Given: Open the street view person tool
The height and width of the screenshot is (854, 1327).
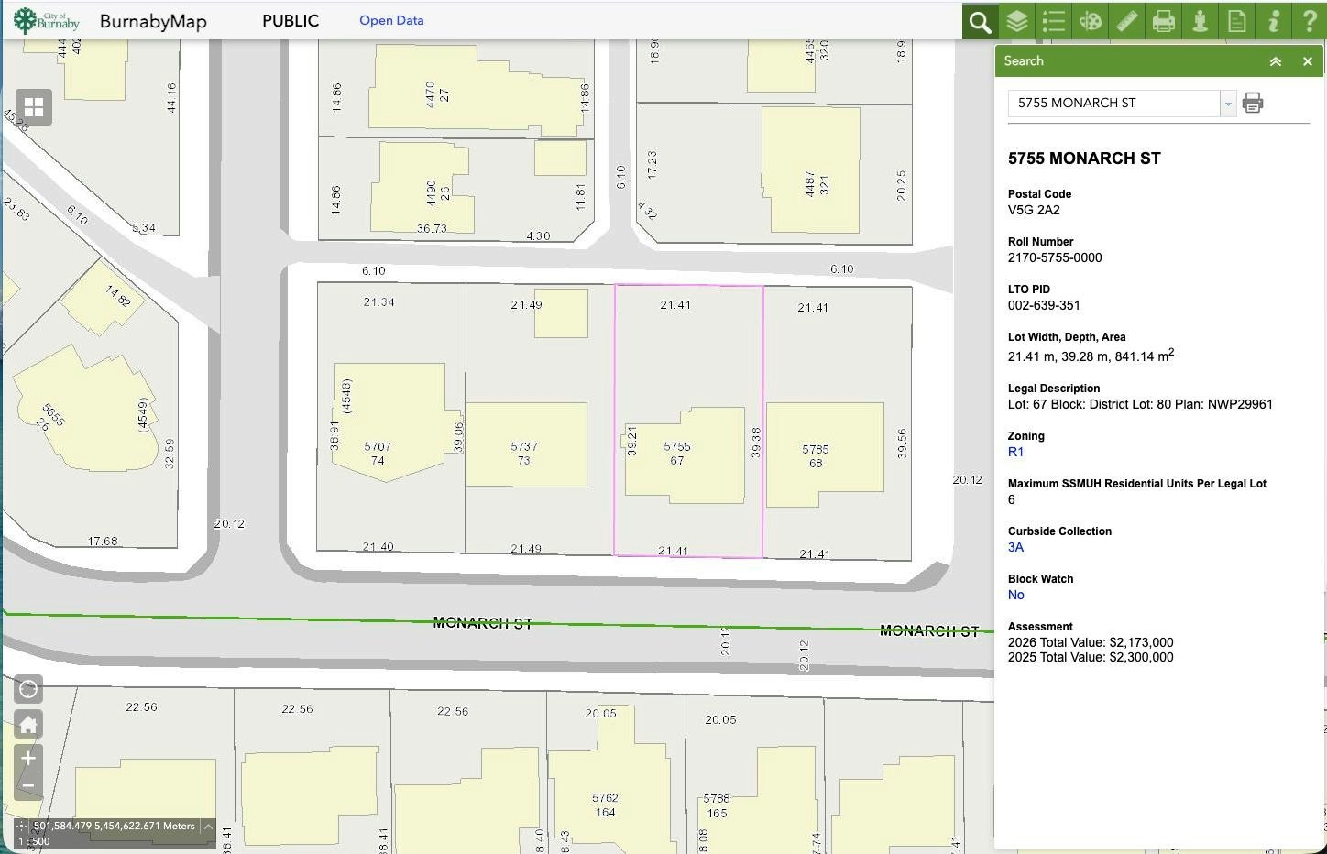Looking at the screenshot, I should point(1200,21).
